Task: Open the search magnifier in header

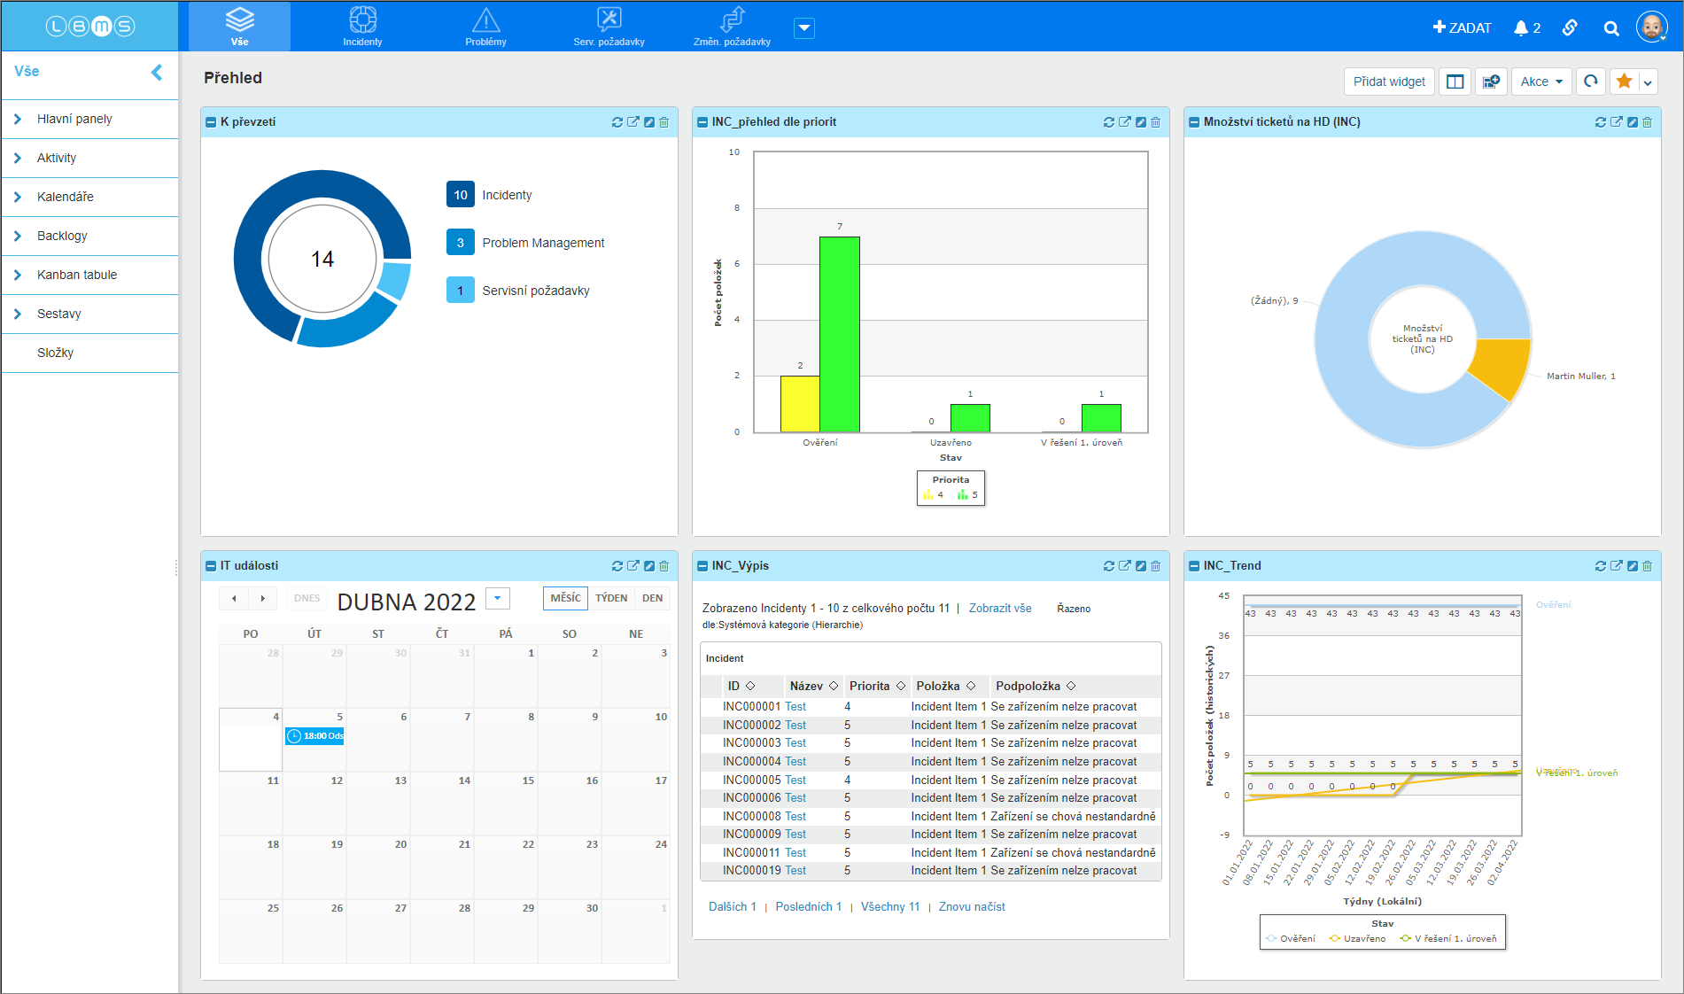Action: pyautogui.click(x=1611, y=28)
